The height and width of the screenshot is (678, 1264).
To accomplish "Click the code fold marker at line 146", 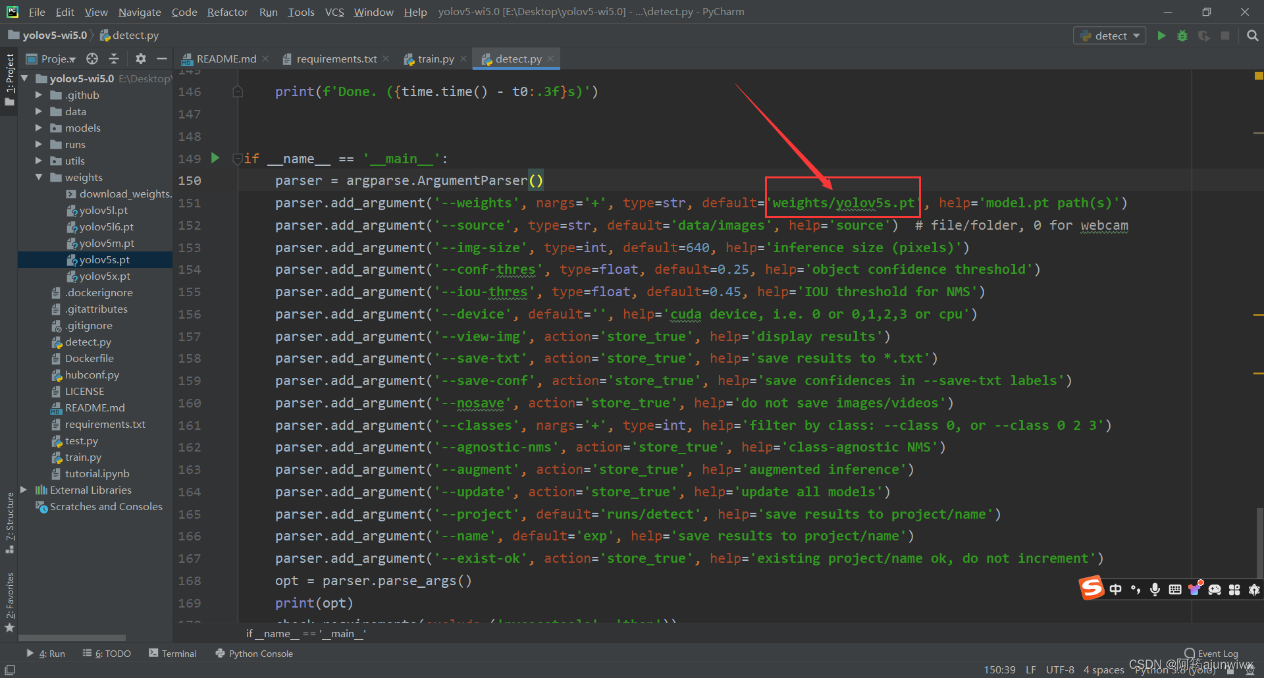I will pyautogui.click(x=238, y=91).
